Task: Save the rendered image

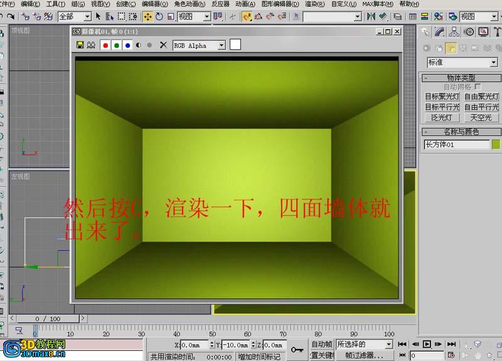Action: pos(80,44)
